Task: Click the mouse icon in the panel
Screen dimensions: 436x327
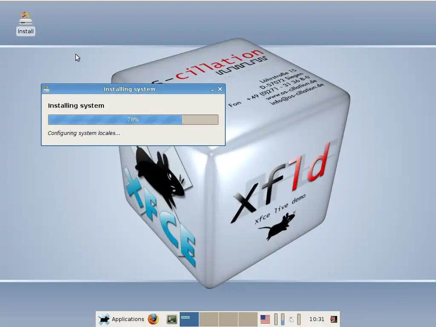Action: click(291, 319)
